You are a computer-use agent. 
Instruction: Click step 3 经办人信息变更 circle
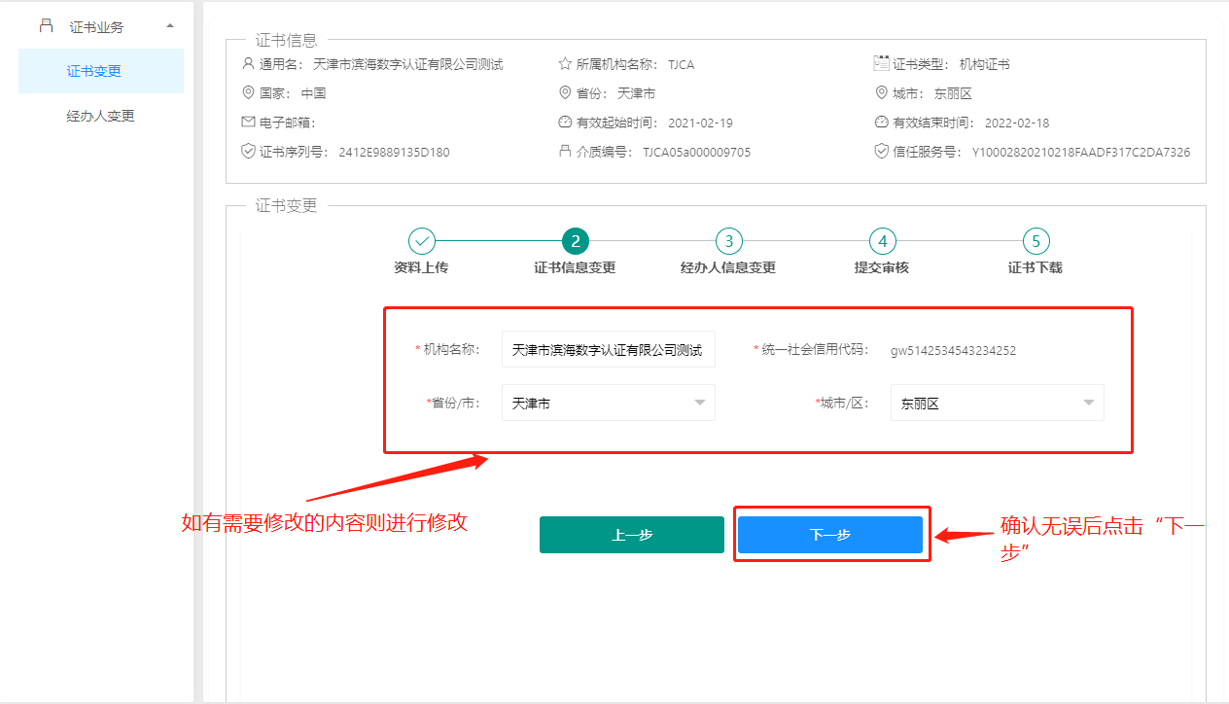(728, 241)
